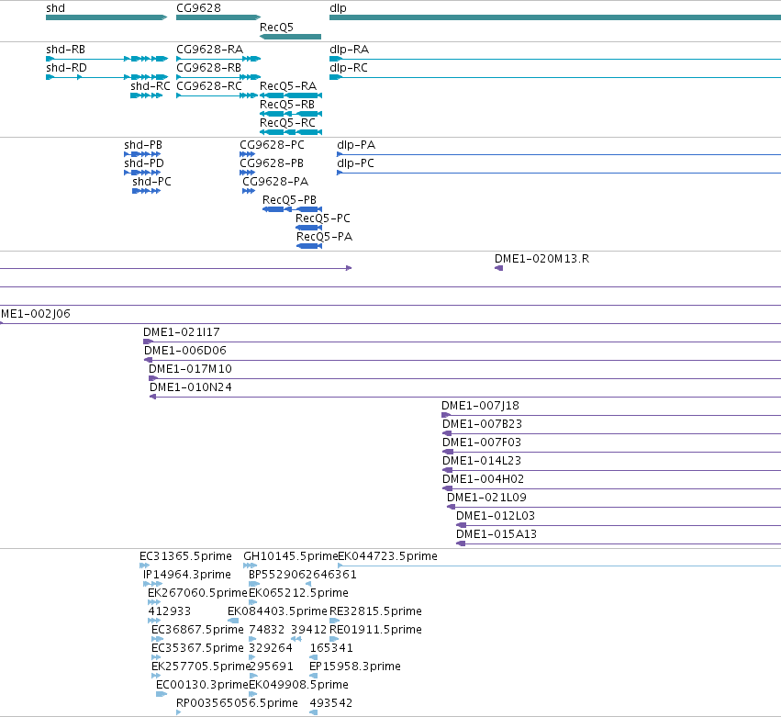Screen dimensions: 781x717
Task: Select BAC clone ME1-002J06 label
Action: [x=36, y=314]
